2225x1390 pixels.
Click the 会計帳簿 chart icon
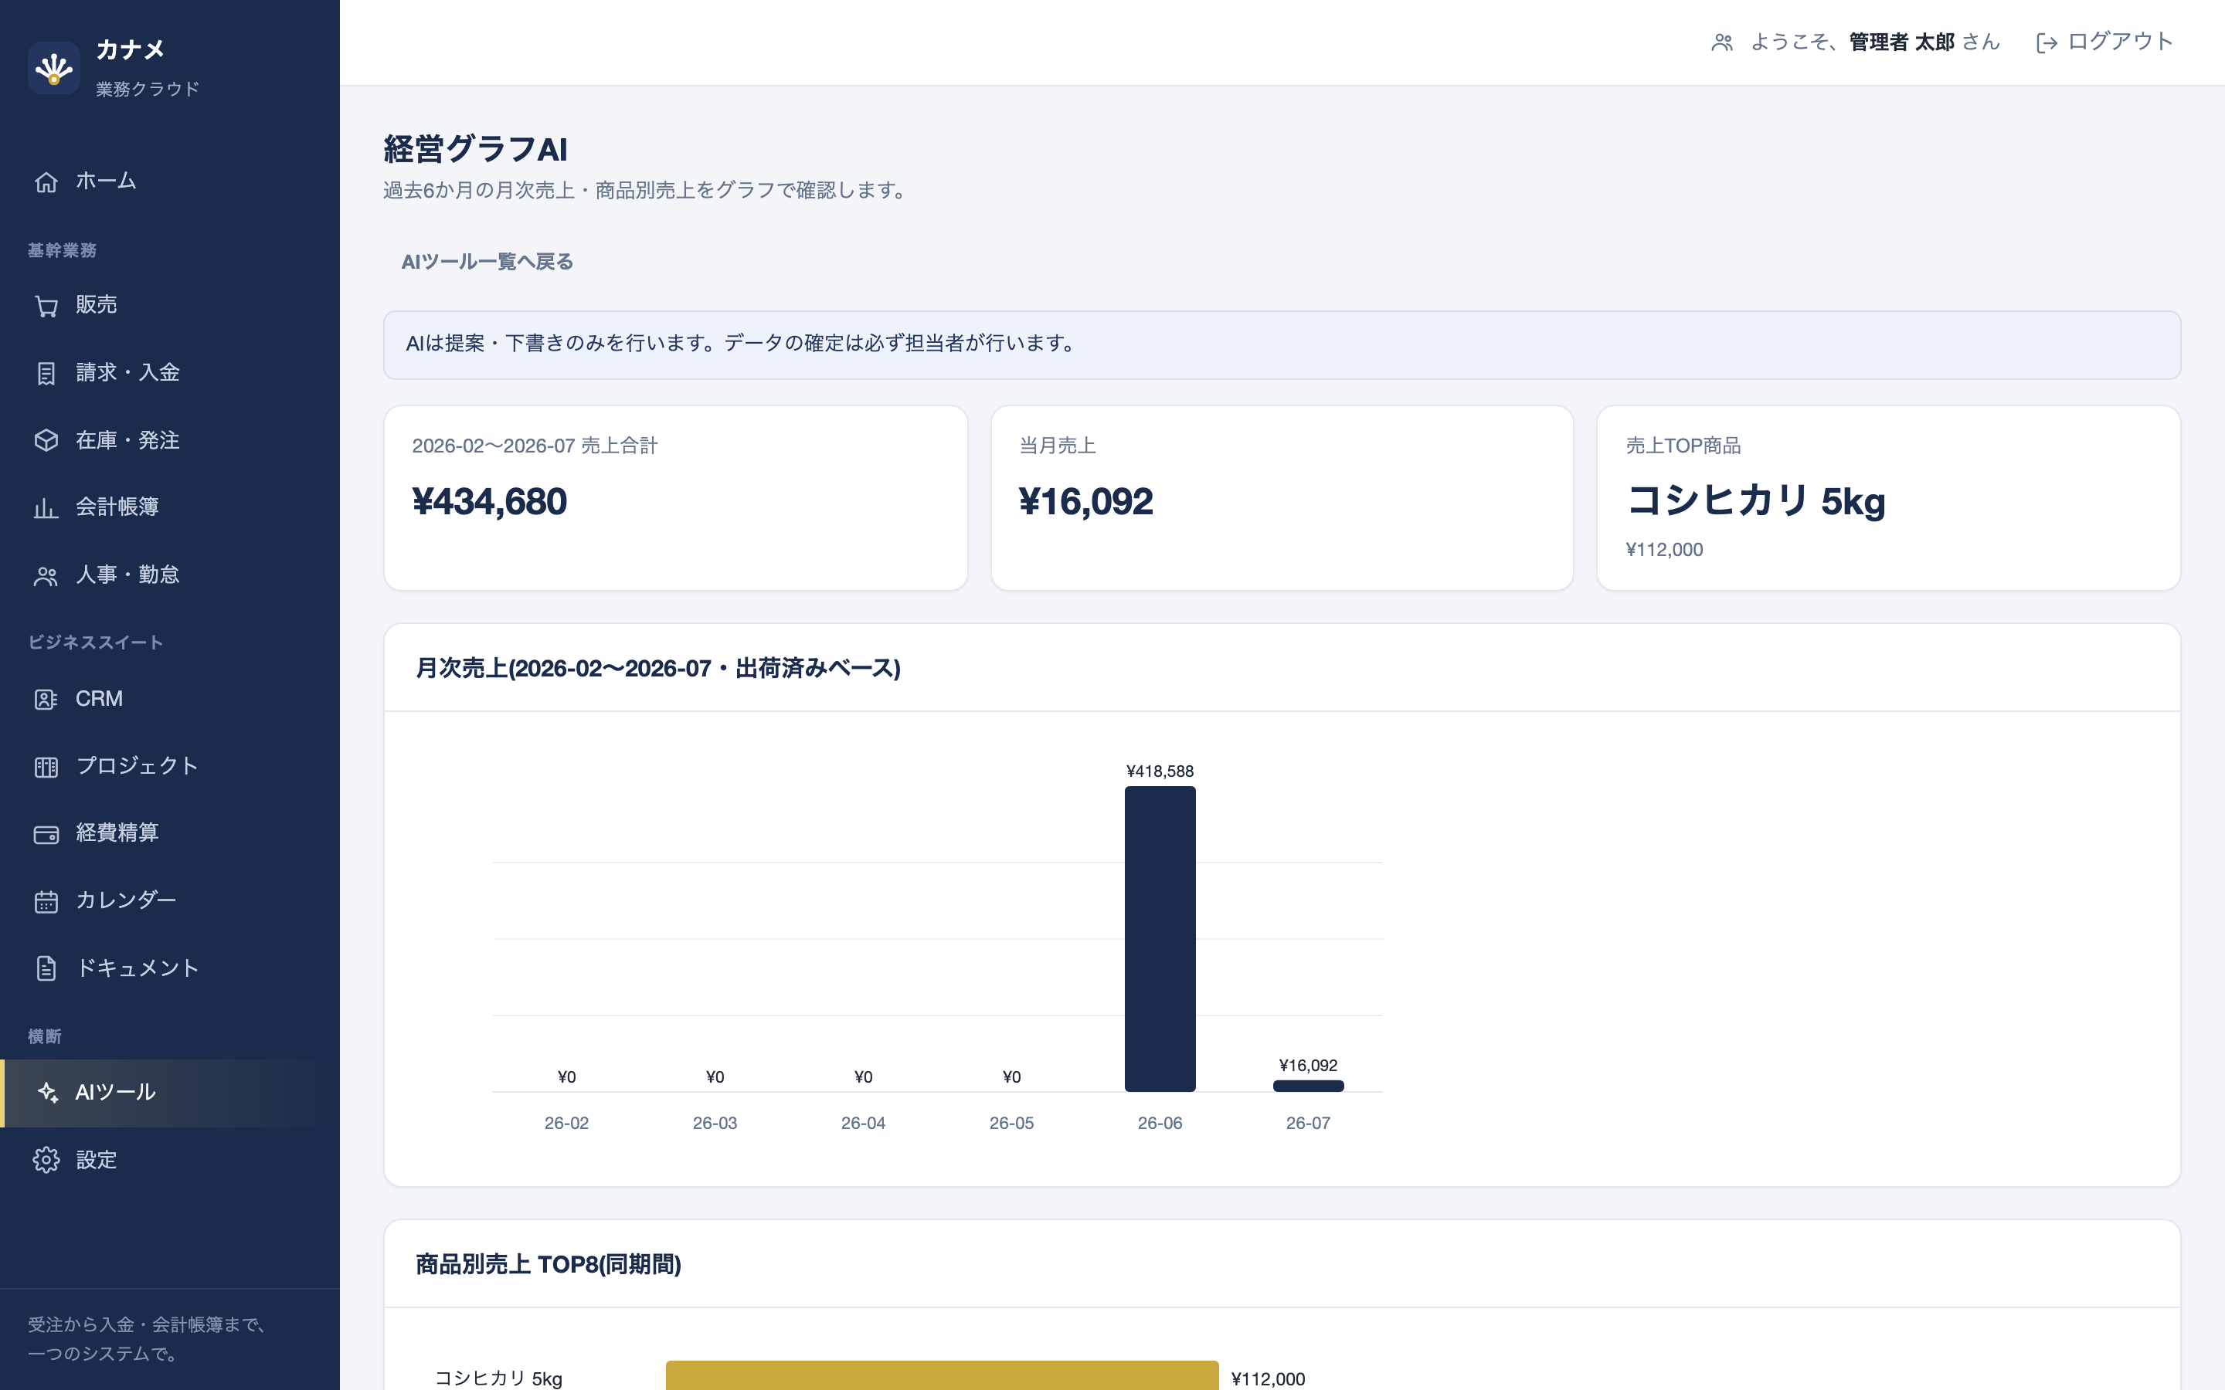click(x=46, y=507)
